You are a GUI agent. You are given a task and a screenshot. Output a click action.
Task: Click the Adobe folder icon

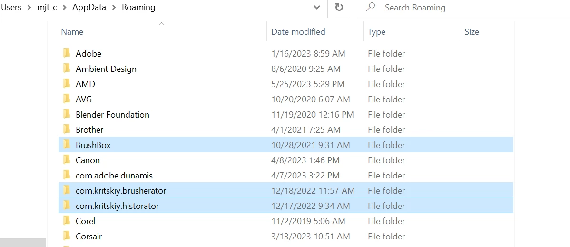pos(67,53)
